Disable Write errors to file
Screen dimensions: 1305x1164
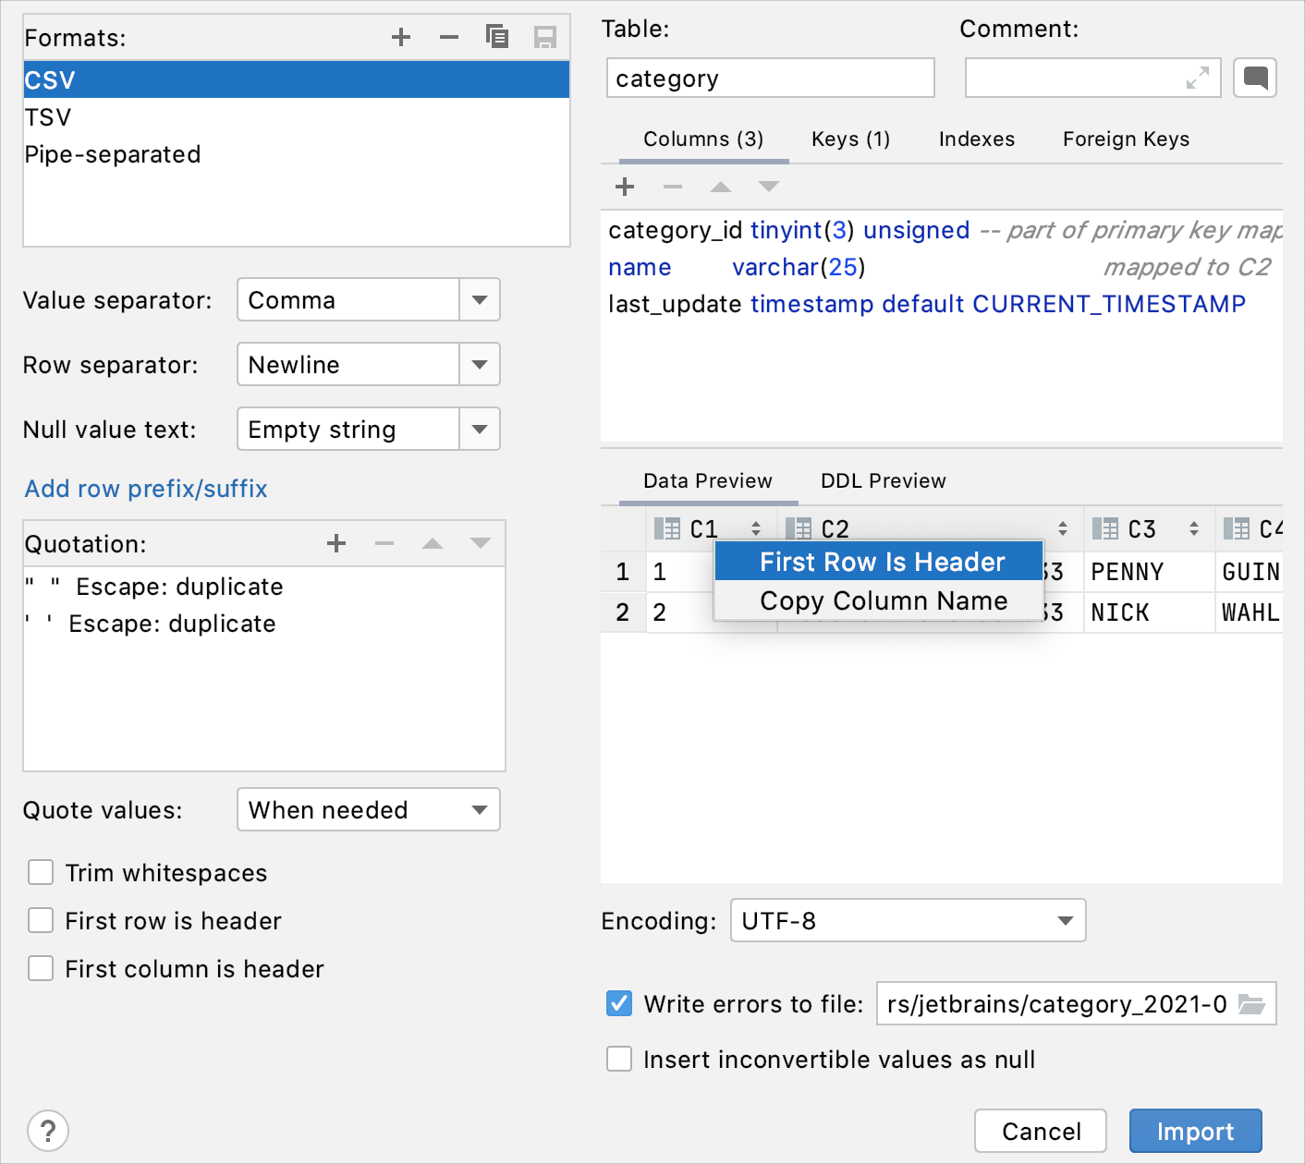619,1003
